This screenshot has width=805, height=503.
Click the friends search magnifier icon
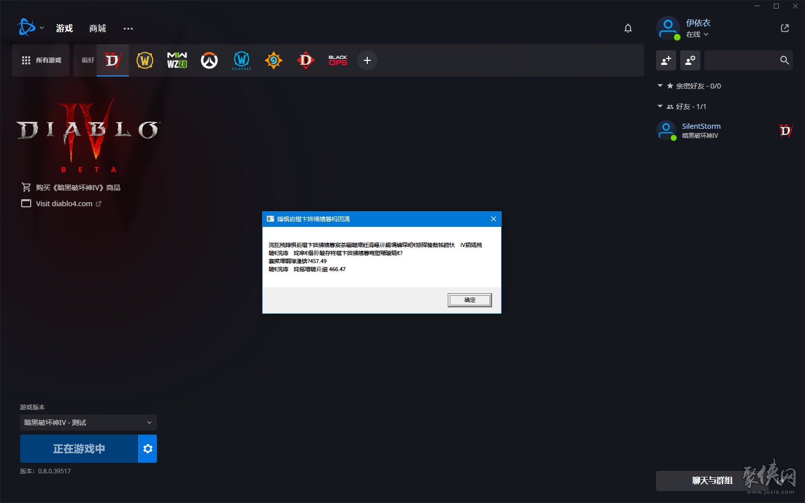[784, 60]
